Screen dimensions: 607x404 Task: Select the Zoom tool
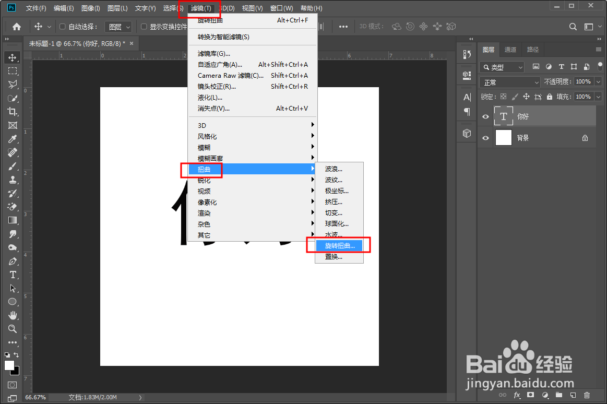[x=13, y=329]
